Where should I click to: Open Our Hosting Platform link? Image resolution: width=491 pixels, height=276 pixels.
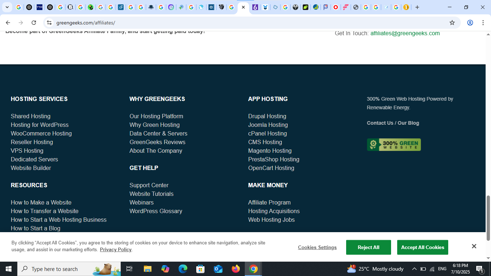point(156,116)
